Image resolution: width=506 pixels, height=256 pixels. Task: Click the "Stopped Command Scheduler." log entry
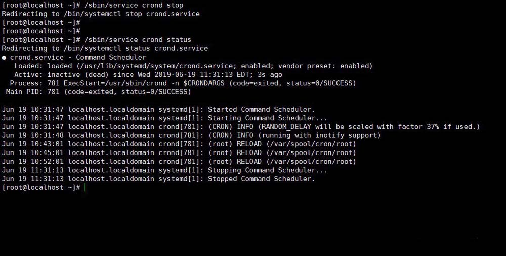tap(261, 179)
